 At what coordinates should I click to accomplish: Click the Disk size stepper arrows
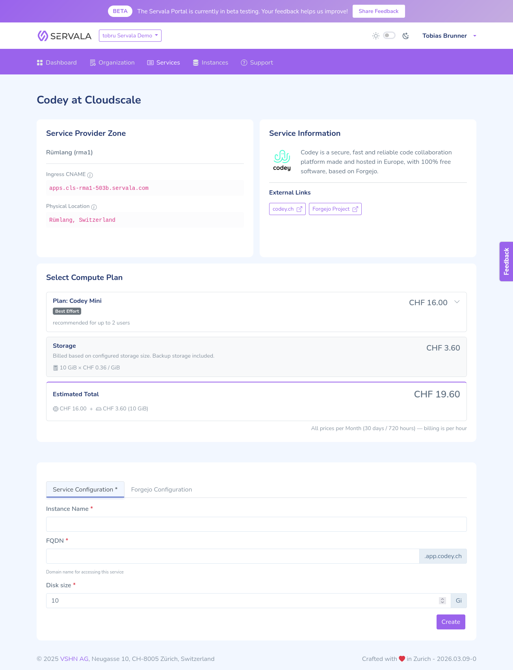tap(442, 601)
